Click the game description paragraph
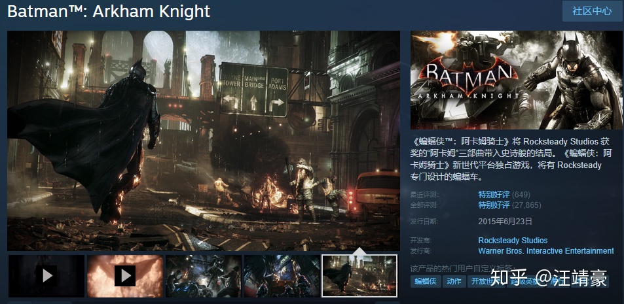This screenshot has height=304, width=624. pyautogui.click(x=511, y=159)
